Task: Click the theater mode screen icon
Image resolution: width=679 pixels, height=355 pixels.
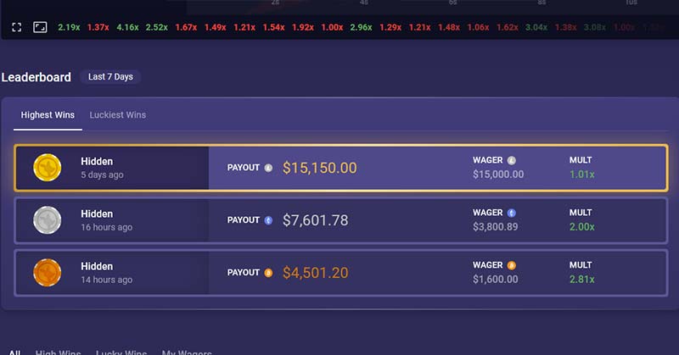Action: coord(40,27)
